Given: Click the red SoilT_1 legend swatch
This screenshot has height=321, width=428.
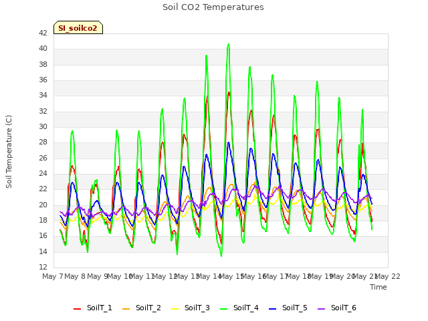Looking at the screenshot, I should (x=78, y=309).
